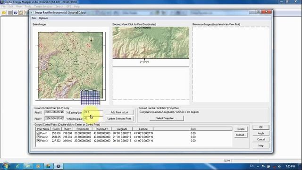The width and height of the screenshot is (302, 170).
Task: Select the Point 3 row name
Action: [44, 141]
